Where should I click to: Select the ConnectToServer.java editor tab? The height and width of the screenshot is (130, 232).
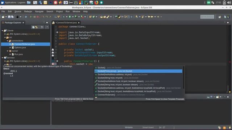pyautogui.click(x=66, y=22)
